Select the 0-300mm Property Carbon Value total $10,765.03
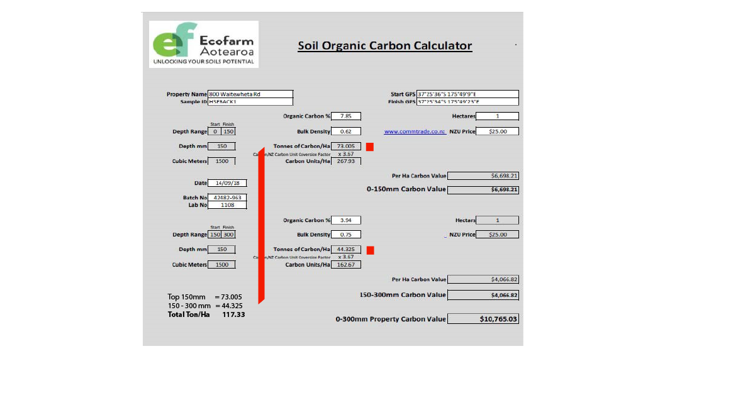Viewport: 755px width, 395px height. point(483,319)
